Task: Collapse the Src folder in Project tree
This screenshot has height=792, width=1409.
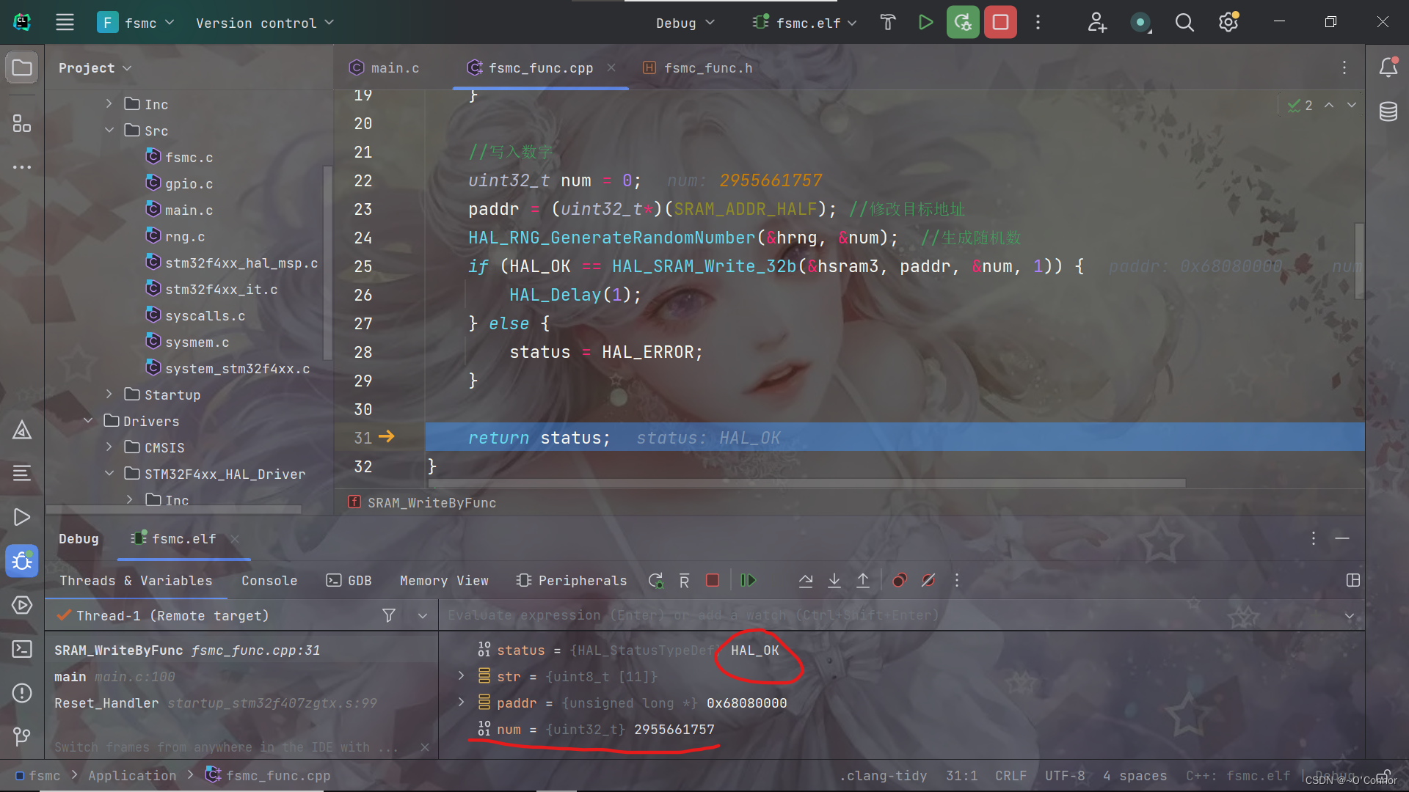Action: [110, 130]
